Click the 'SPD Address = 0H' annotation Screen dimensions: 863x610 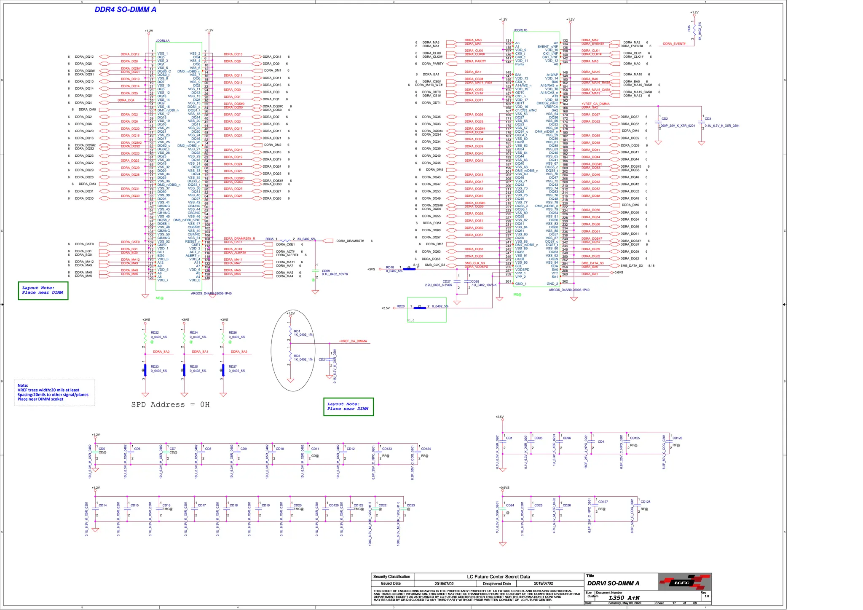[170, 404]
